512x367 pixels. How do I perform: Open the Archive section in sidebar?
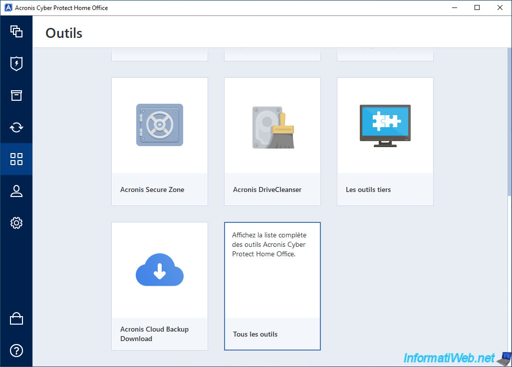tap(16, 95)
